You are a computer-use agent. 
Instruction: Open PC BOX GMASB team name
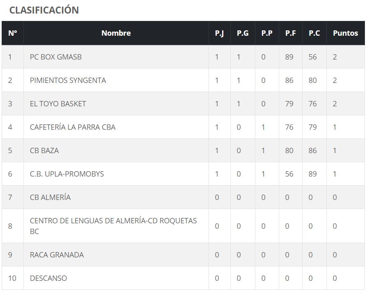(x=56, y=57)
